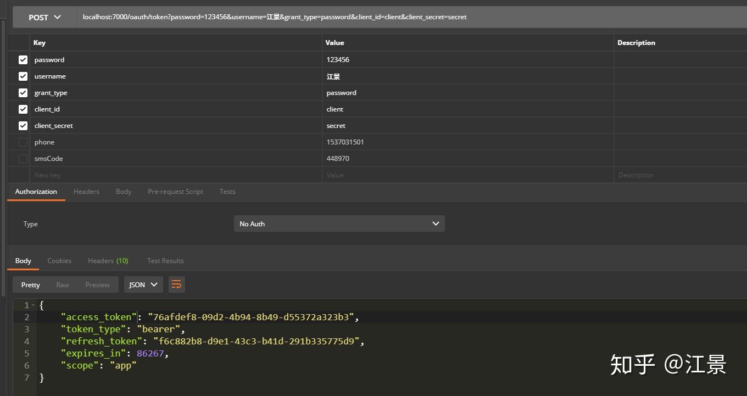
Task: Switch to Preview response view
Action: (97, 284)
